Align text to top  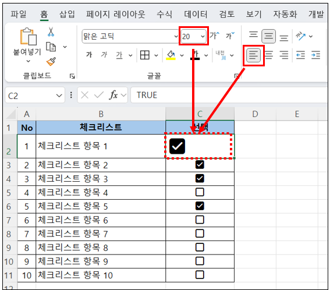[x=253, y=35]
